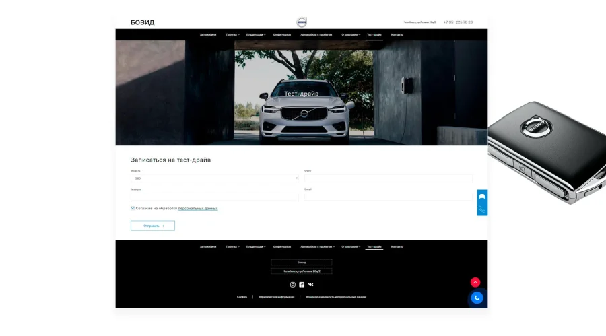Click the phone icon on the side widget
Viewport: 606px width, 336px height.
482,209
